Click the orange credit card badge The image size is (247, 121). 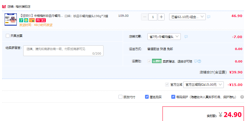pos(32,20)
